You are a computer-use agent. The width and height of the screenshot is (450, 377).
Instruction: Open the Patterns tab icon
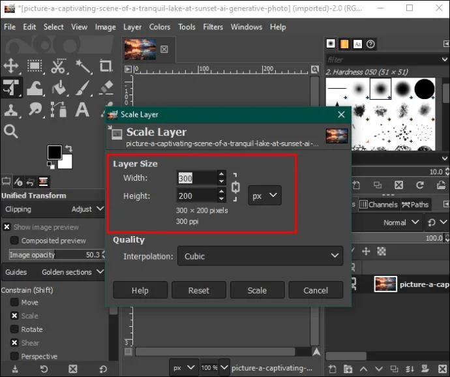tap(344, 44)
